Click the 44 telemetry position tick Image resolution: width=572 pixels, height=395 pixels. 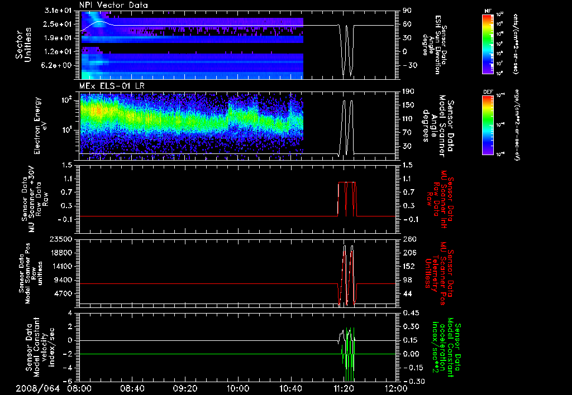click(x=407, y=293)
